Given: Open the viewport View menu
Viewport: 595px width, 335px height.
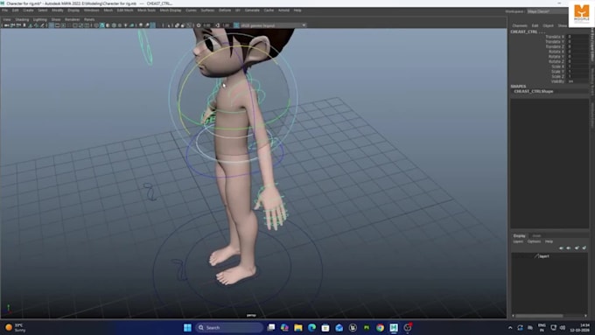Looking at the screenshot, I should coord(7,19).
